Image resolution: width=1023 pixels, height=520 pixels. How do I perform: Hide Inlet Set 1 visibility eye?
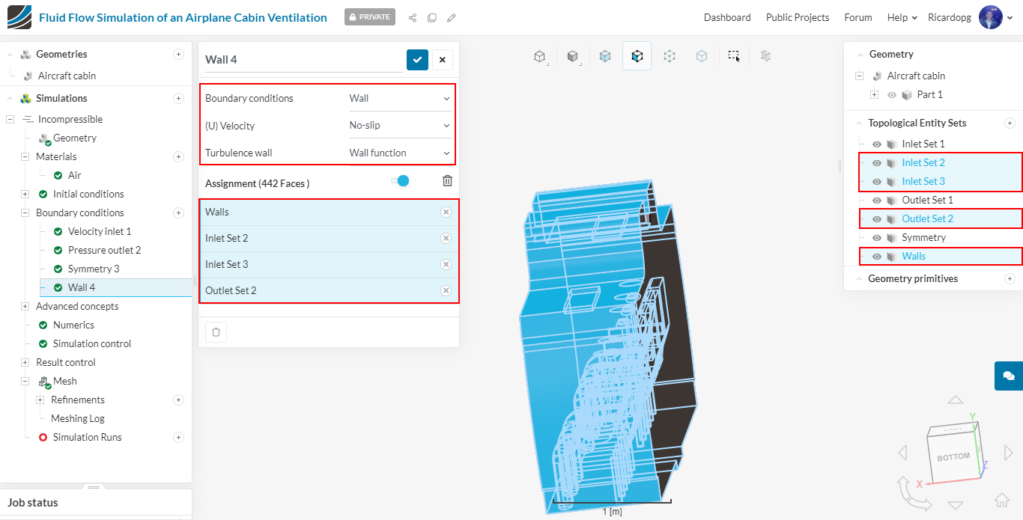(877, 144)
